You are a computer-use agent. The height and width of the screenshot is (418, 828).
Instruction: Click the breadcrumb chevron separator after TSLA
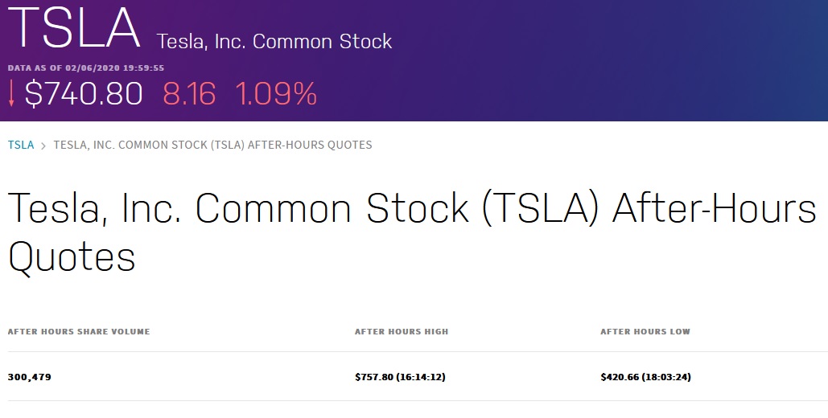click(43, 145)
